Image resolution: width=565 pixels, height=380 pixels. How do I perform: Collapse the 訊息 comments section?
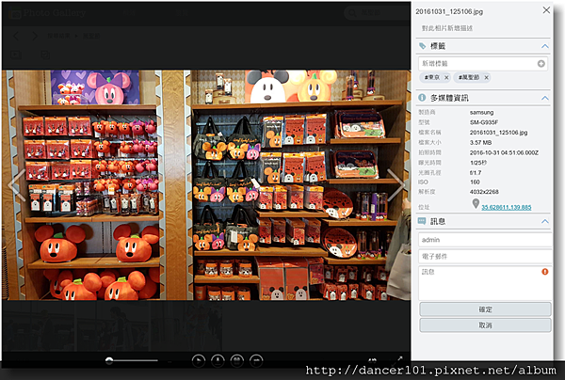coord(545,221)
